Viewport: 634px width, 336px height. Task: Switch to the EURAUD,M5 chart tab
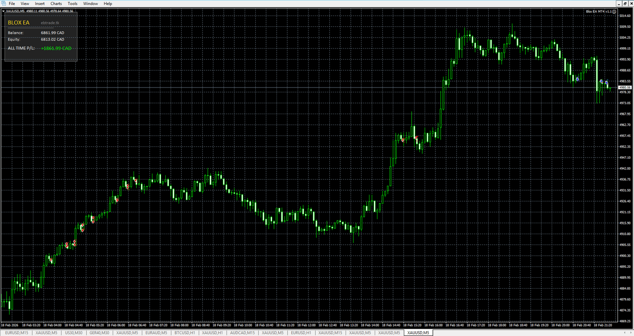(156, 333)
